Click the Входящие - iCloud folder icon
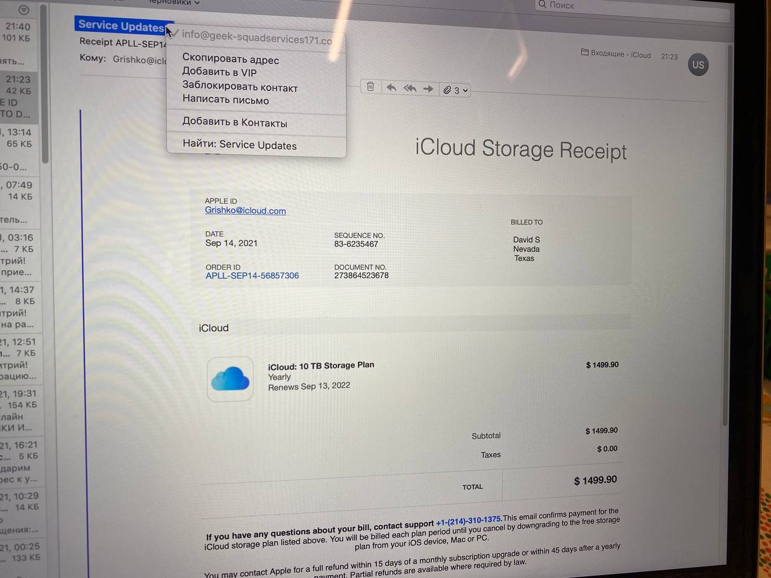The width and height of the screenshot is (771, 578). (584, 52)
